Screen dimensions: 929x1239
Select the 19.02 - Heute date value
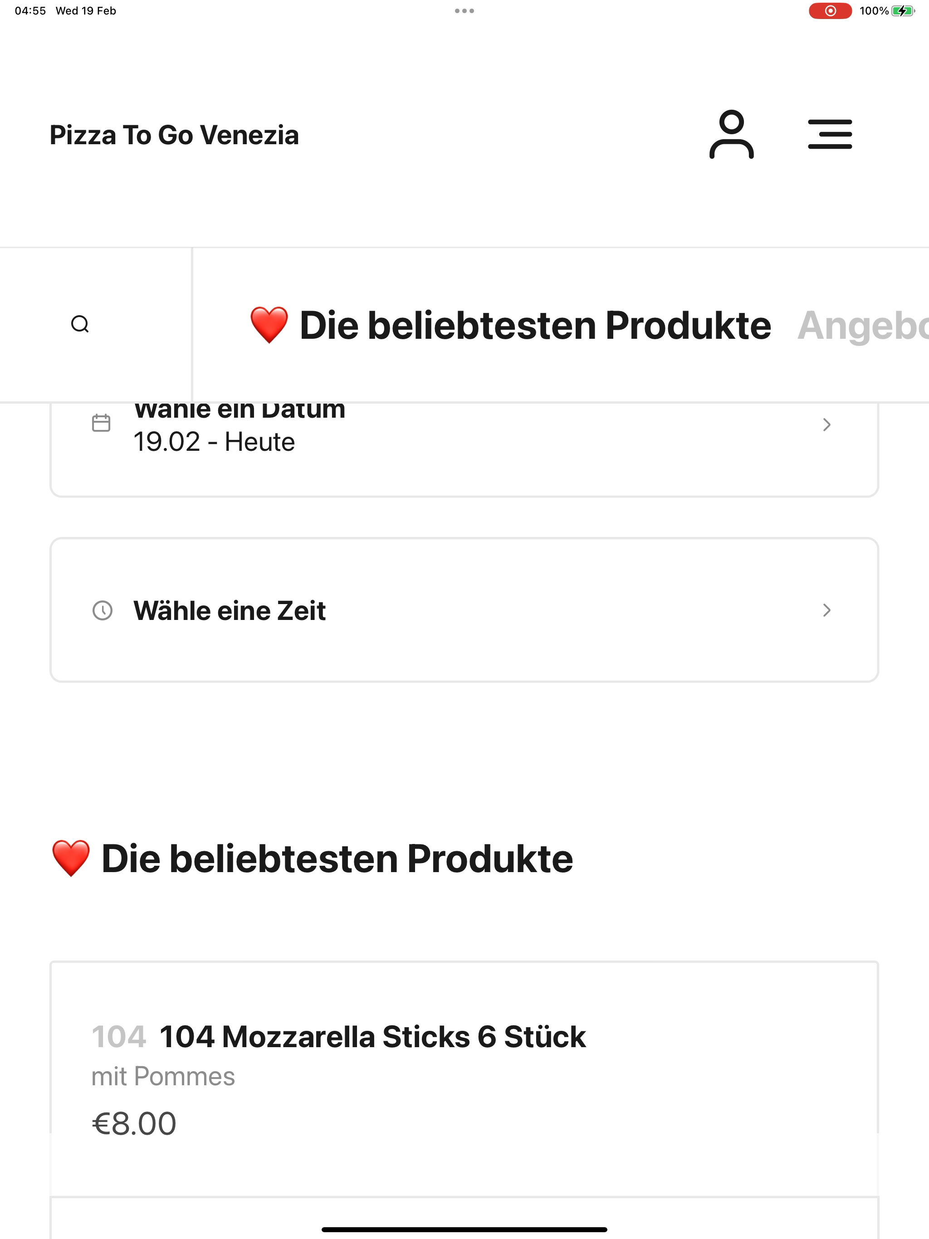click(x=214, y=442)
